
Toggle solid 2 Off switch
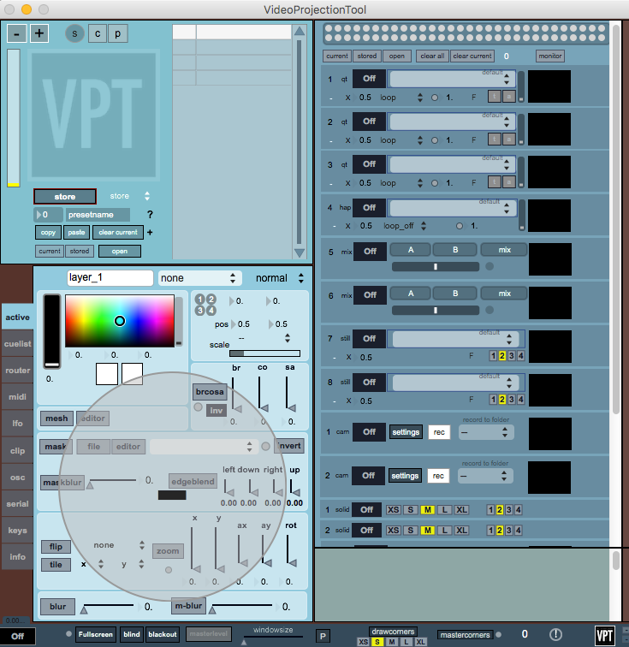[366, 531]
